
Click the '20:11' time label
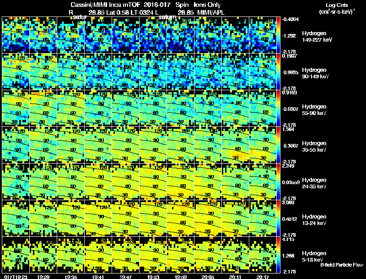pos(235,277)
